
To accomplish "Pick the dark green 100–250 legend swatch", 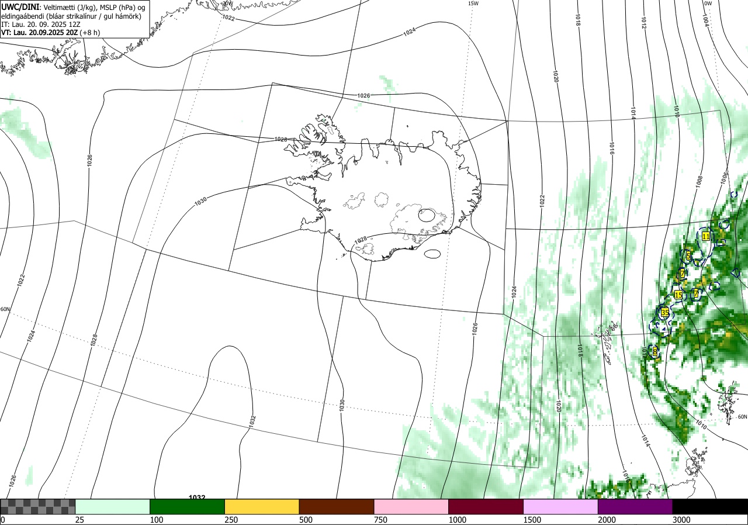I will tap(188, 506).
